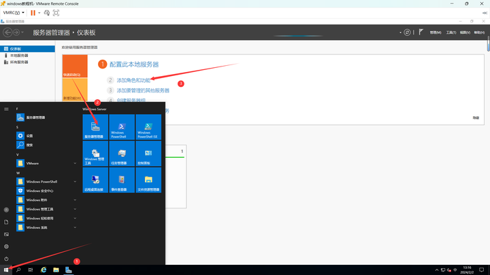The image size is (490, 275).
Task: Pause the virtual machine in VMRC toolbar
Action: coord(33,13)
